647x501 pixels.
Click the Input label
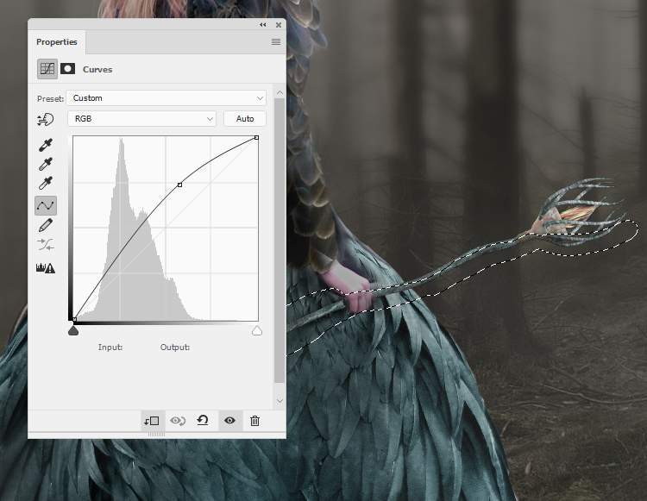click(x=110, y=348)
